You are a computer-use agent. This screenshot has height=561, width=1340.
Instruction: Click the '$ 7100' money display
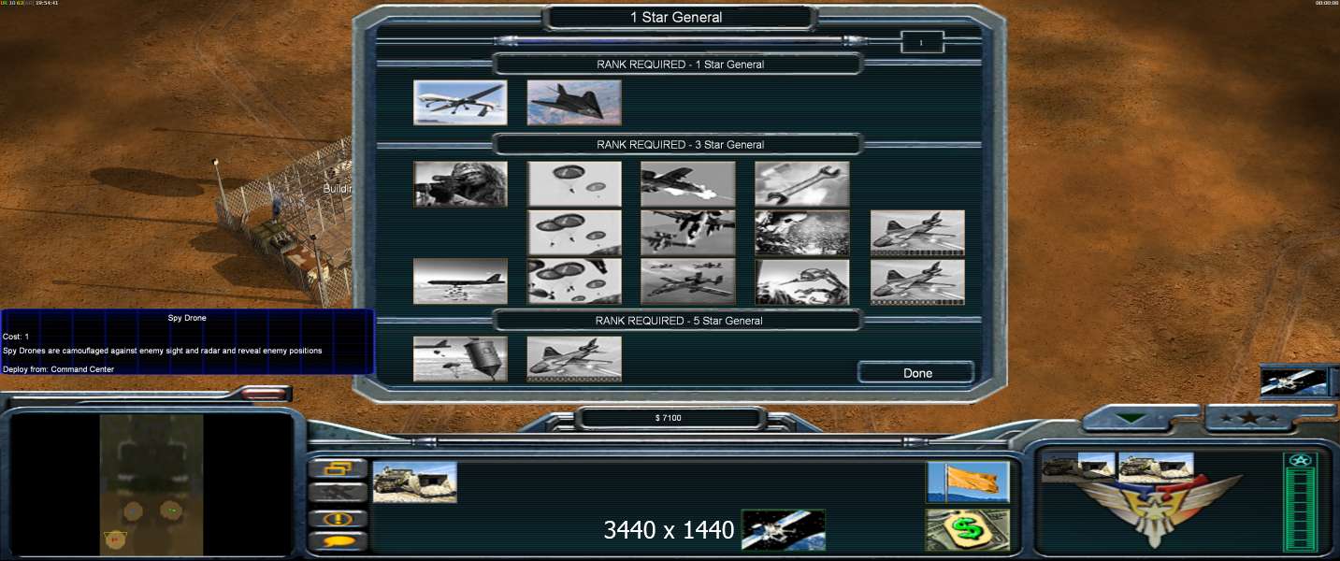click(668, 418)
